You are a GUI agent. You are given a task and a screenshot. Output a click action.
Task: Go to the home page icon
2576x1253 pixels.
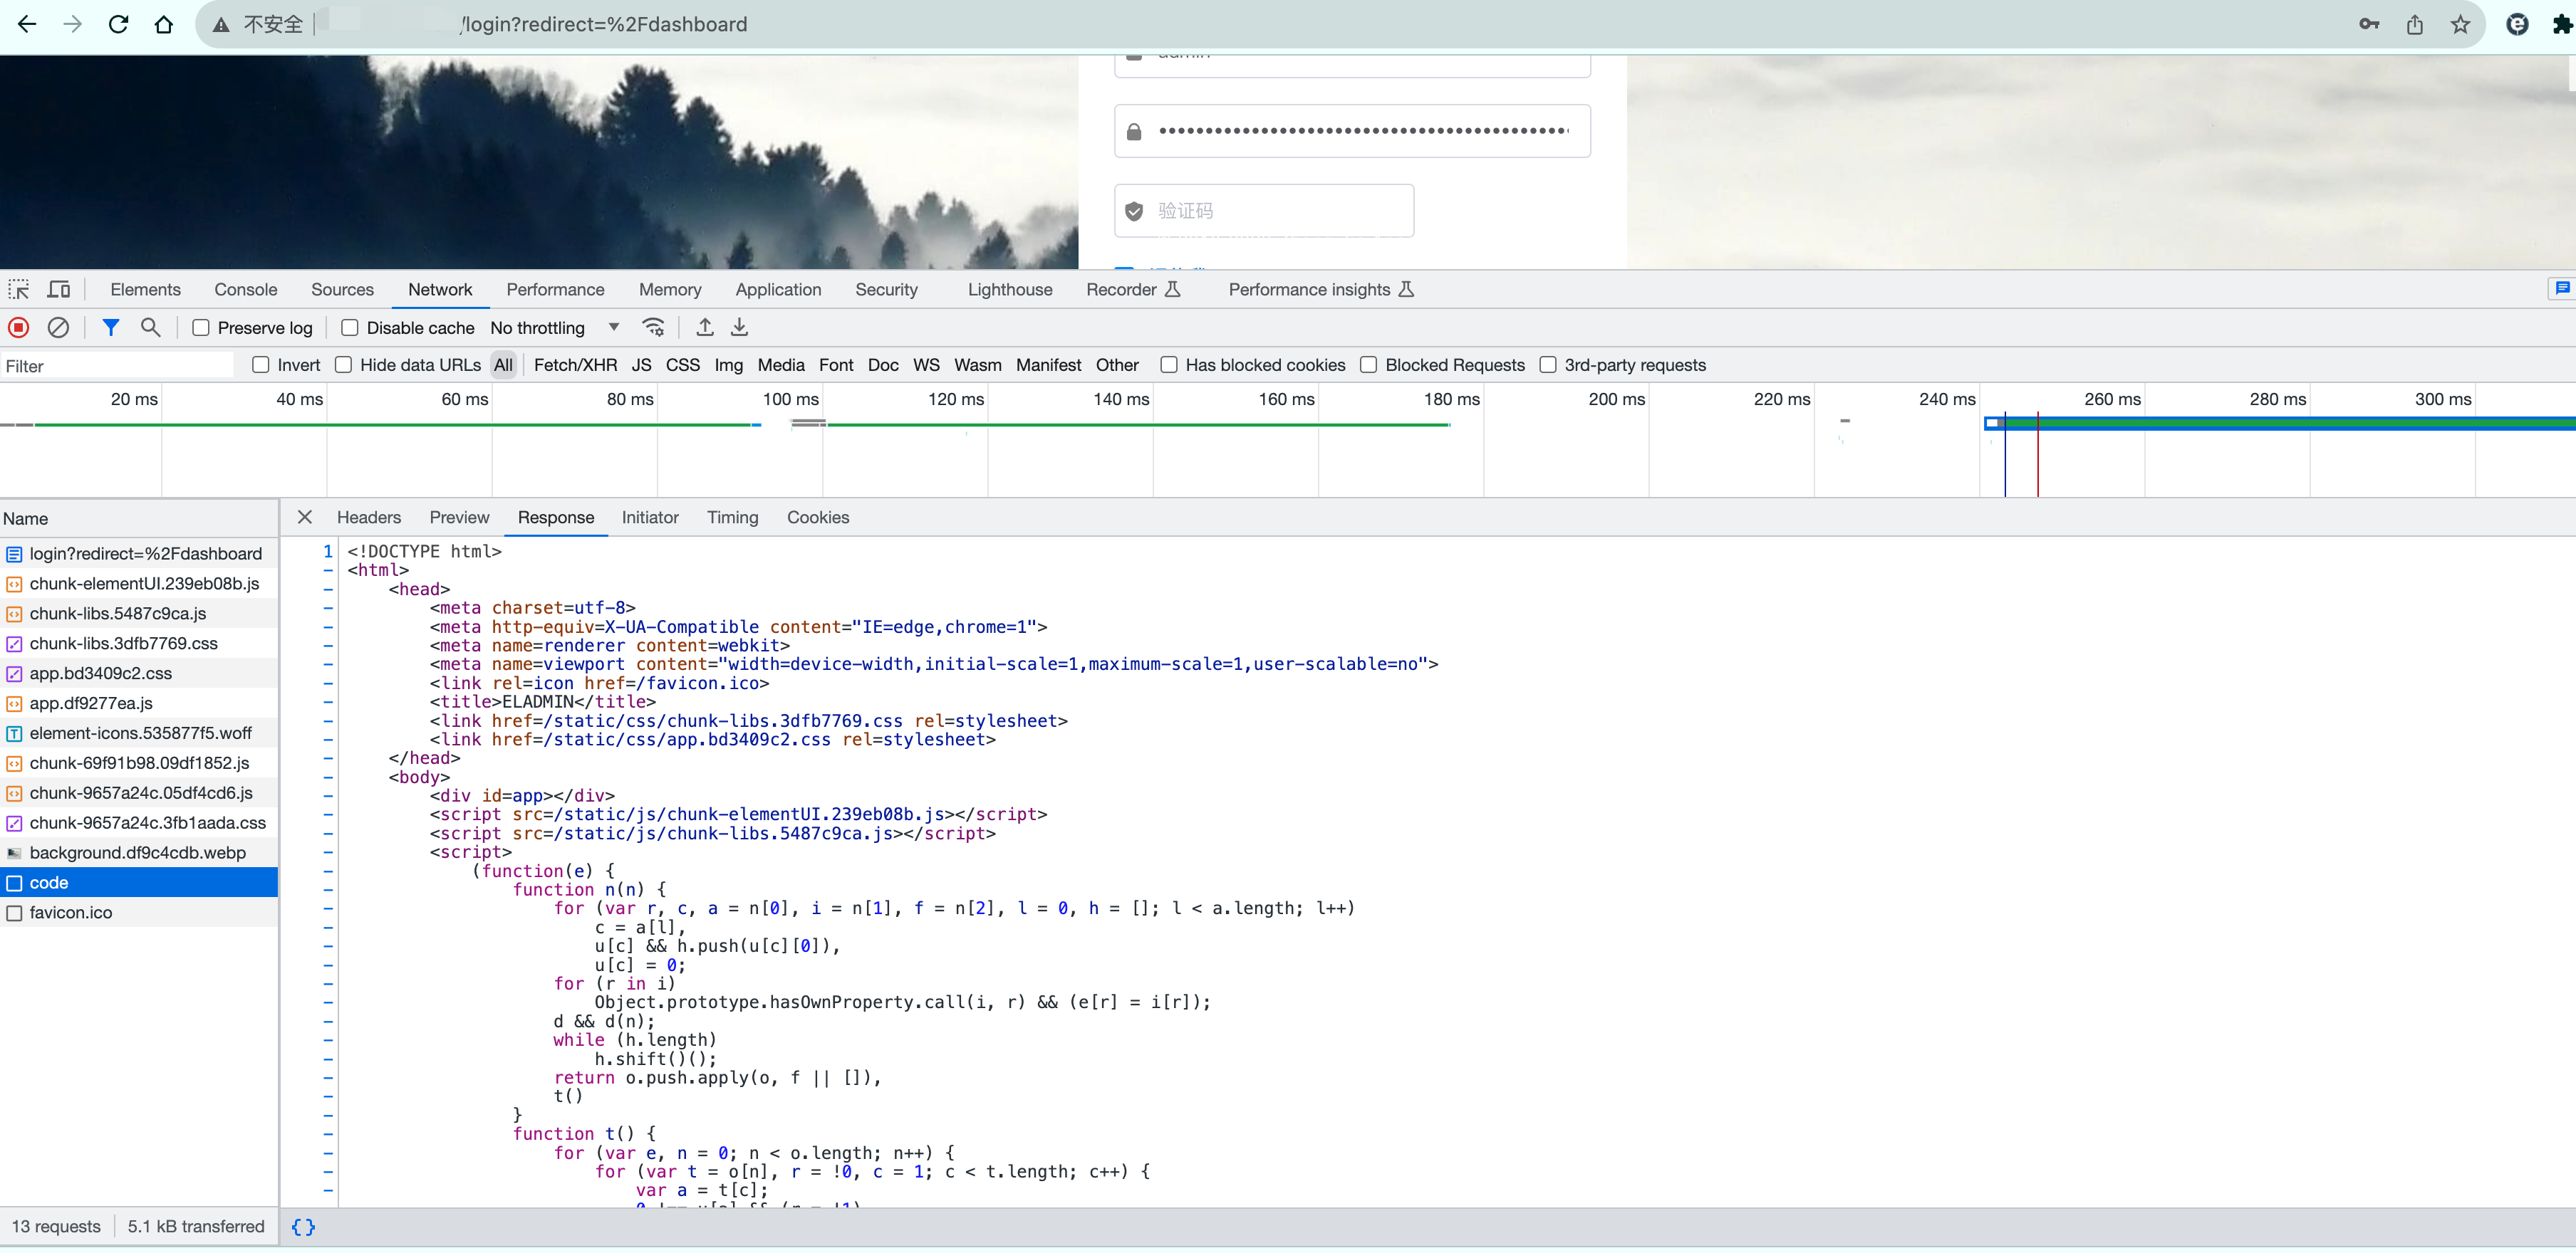[164, 24]
